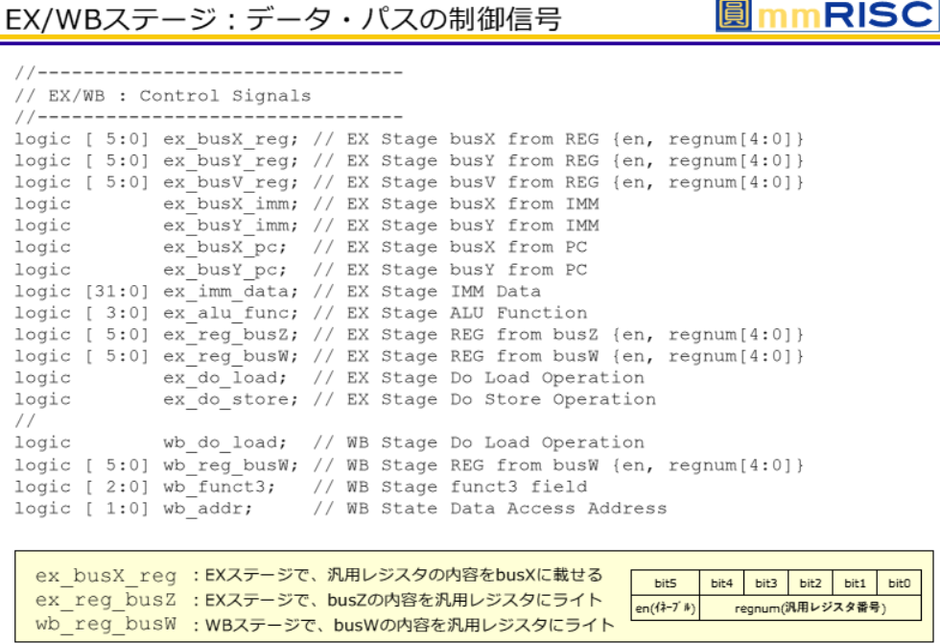Click wb_reg_busW label in the yellow legend
940x643 pixels.
[x=106, y=624]
